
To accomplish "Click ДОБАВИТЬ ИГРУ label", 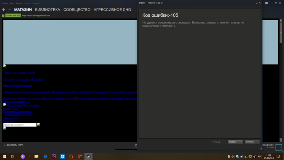I will (x=15, y=145).
